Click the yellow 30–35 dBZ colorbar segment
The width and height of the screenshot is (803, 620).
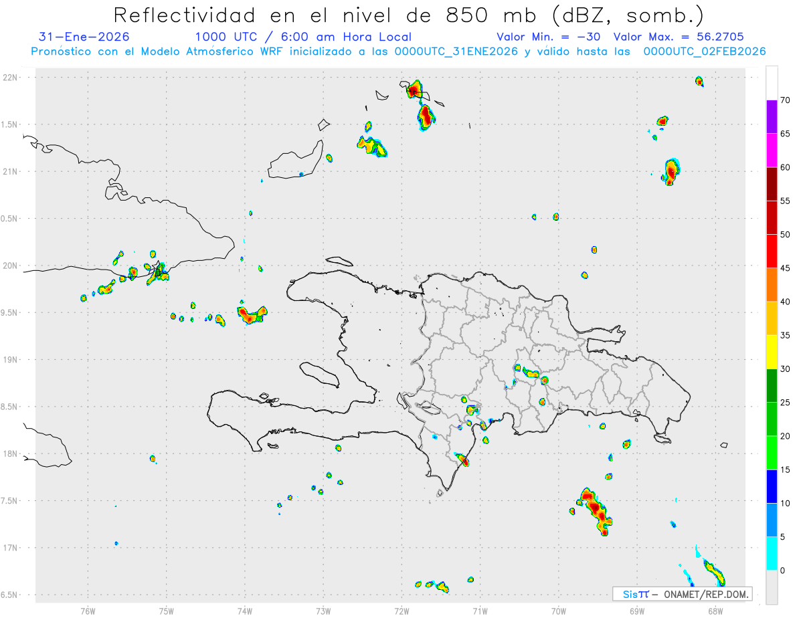click(772, 352)
